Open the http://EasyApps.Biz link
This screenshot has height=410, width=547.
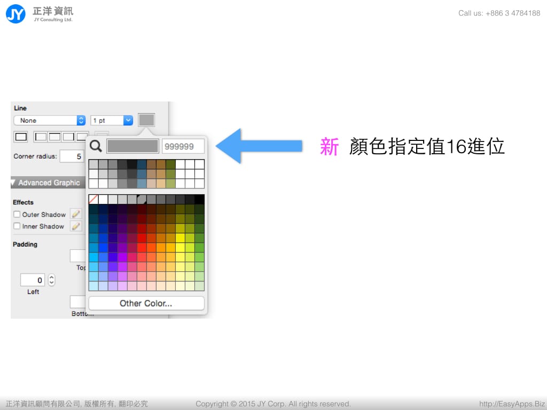(512, 404)
